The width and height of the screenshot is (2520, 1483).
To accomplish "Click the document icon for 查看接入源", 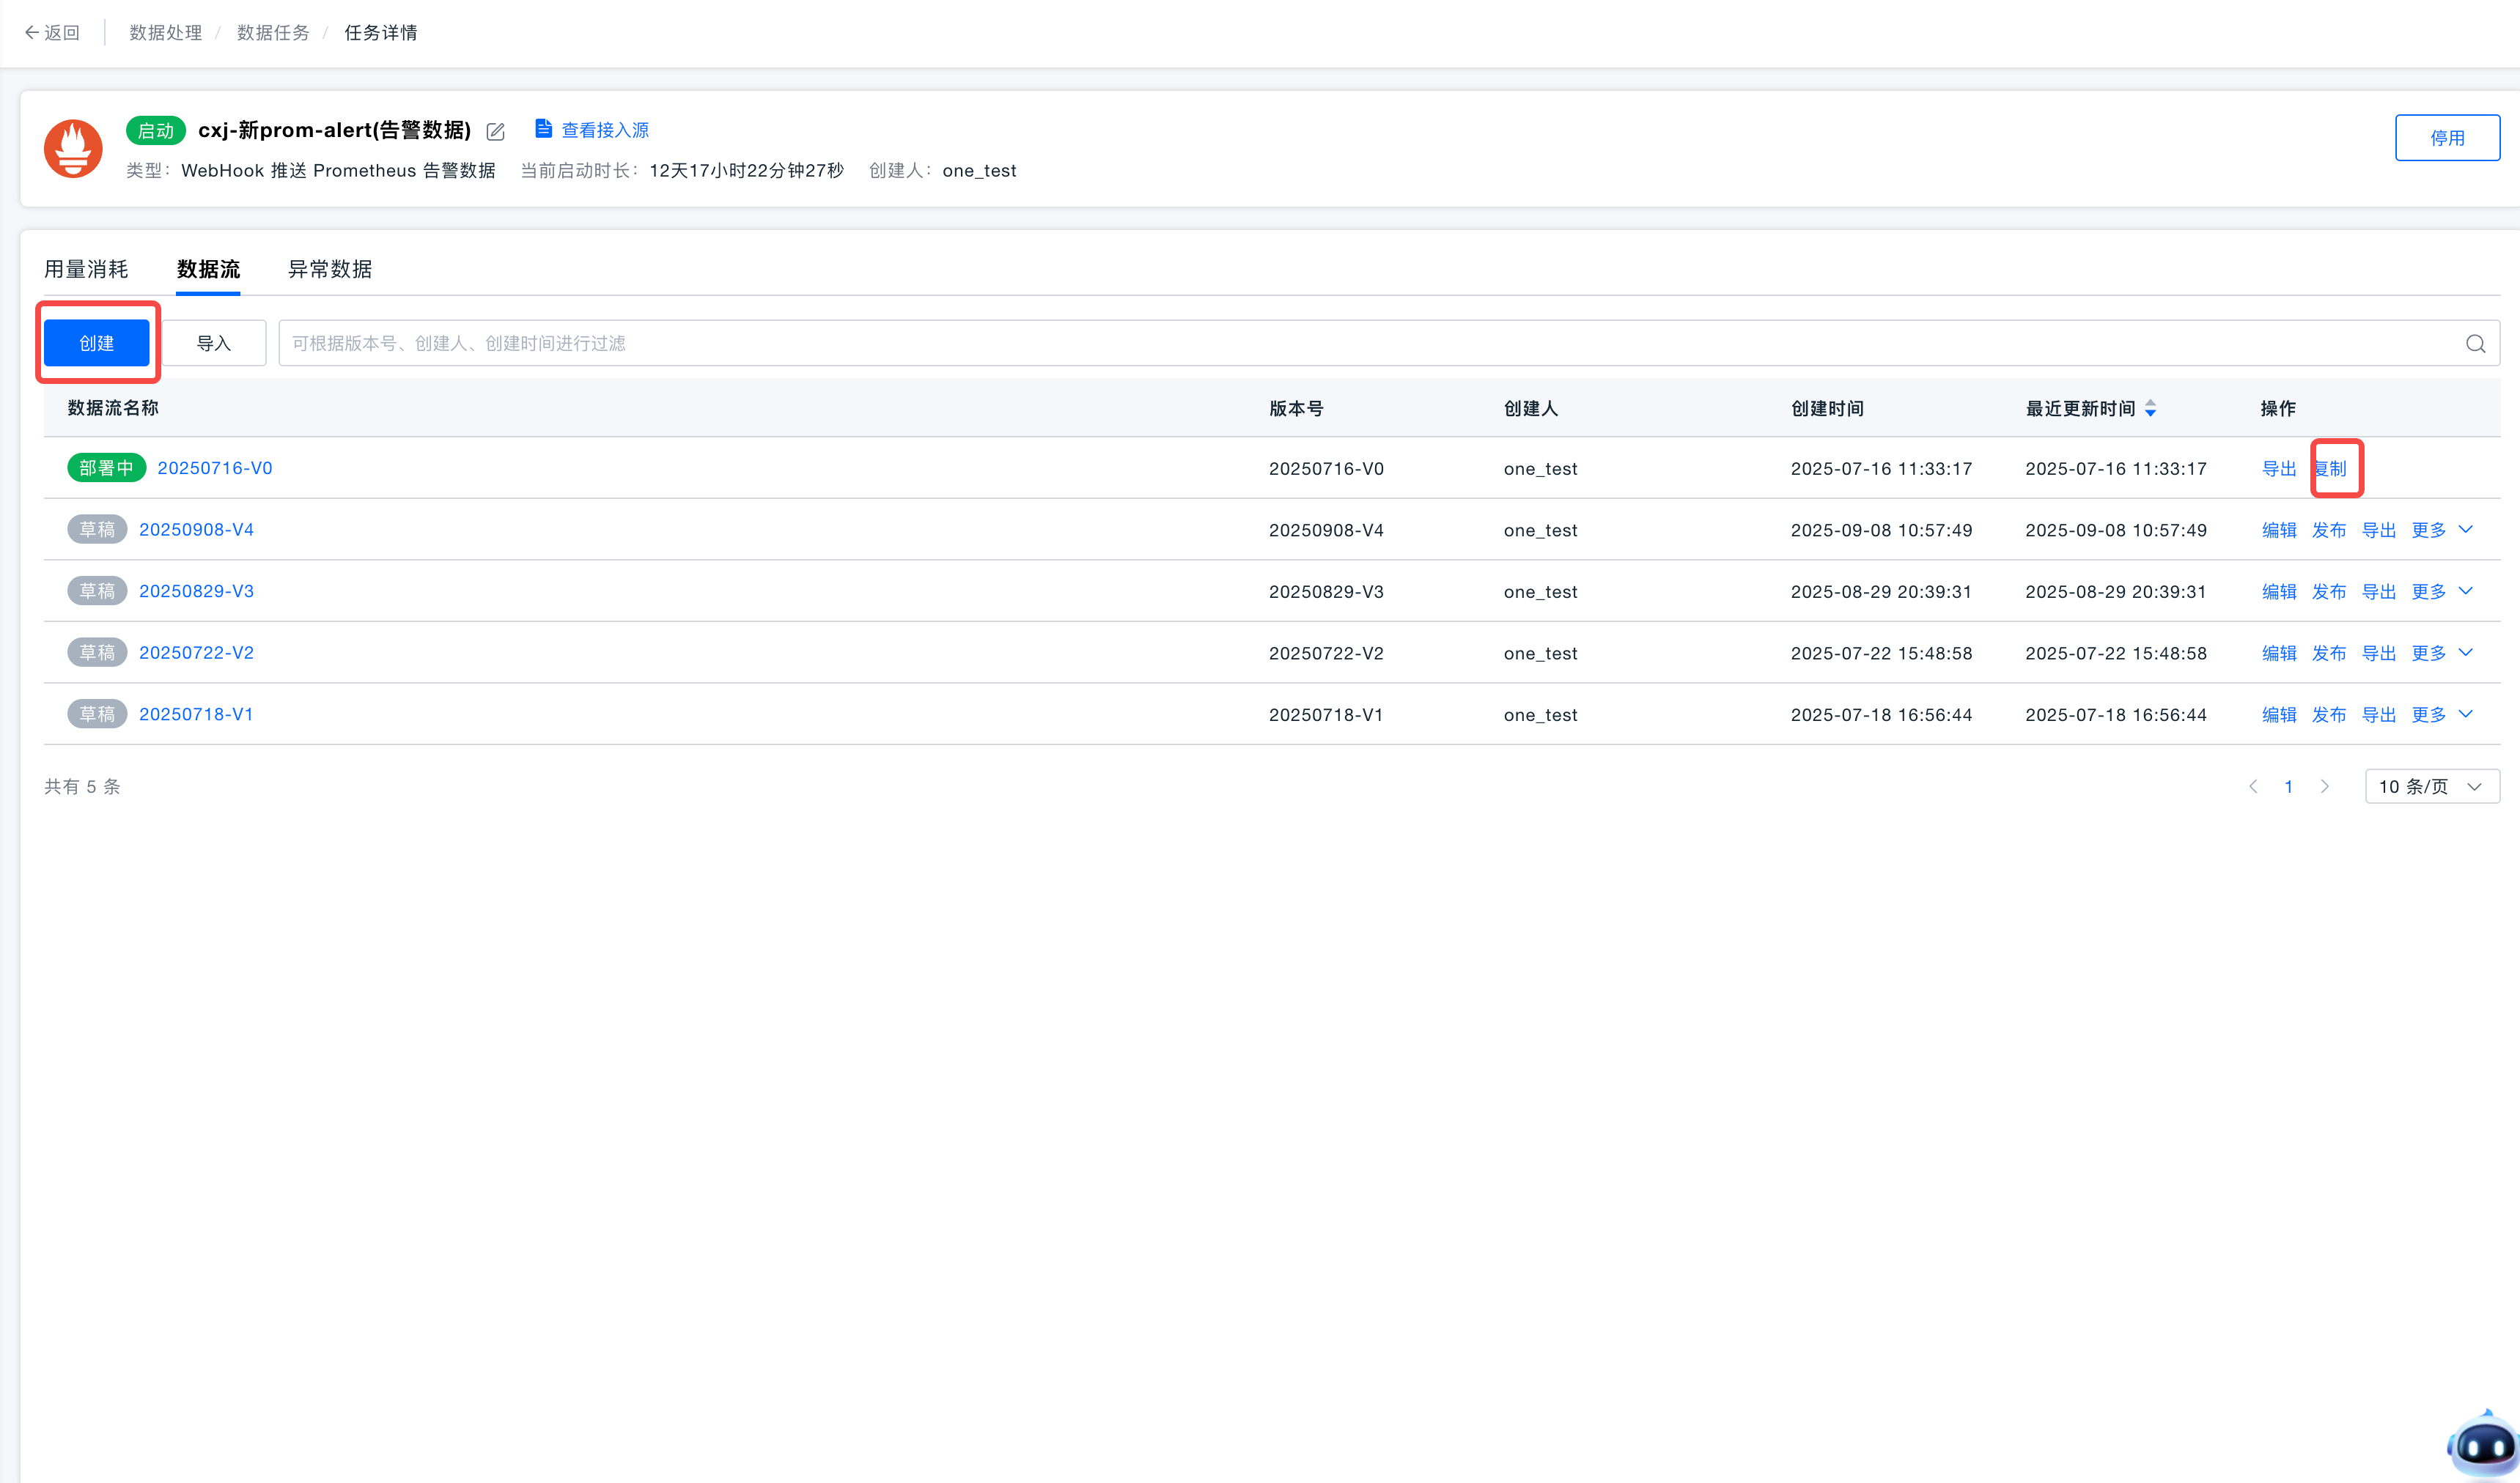I will 543,129.
